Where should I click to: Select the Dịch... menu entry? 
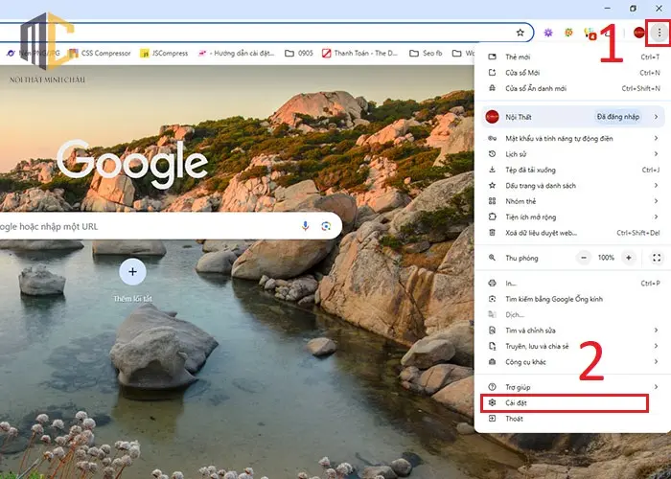(573, 315)
